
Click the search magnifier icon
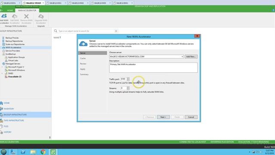coord(55,31)
